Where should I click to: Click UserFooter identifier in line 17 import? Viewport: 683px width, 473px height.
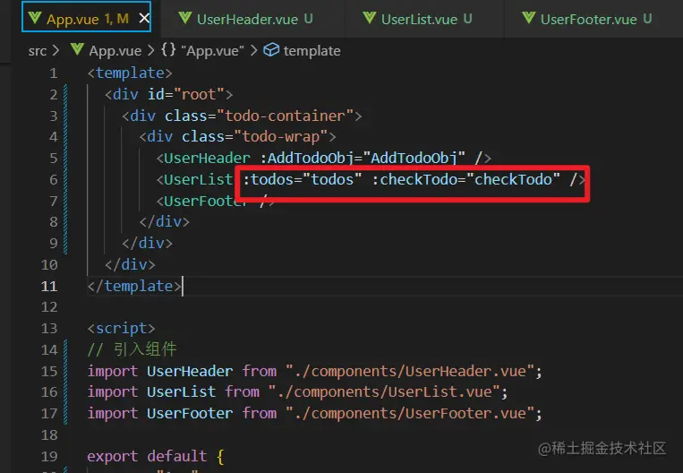pos(190,414)
